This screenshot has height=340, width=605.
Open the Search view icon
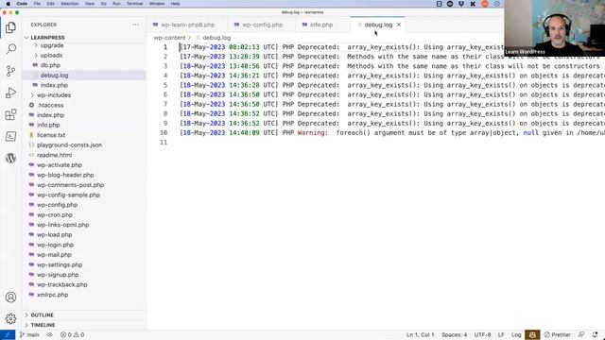[x=10, y=49]
